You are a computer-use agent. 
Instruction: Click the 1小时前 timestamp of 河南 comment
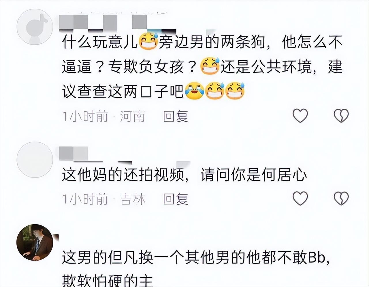[85, 116]
